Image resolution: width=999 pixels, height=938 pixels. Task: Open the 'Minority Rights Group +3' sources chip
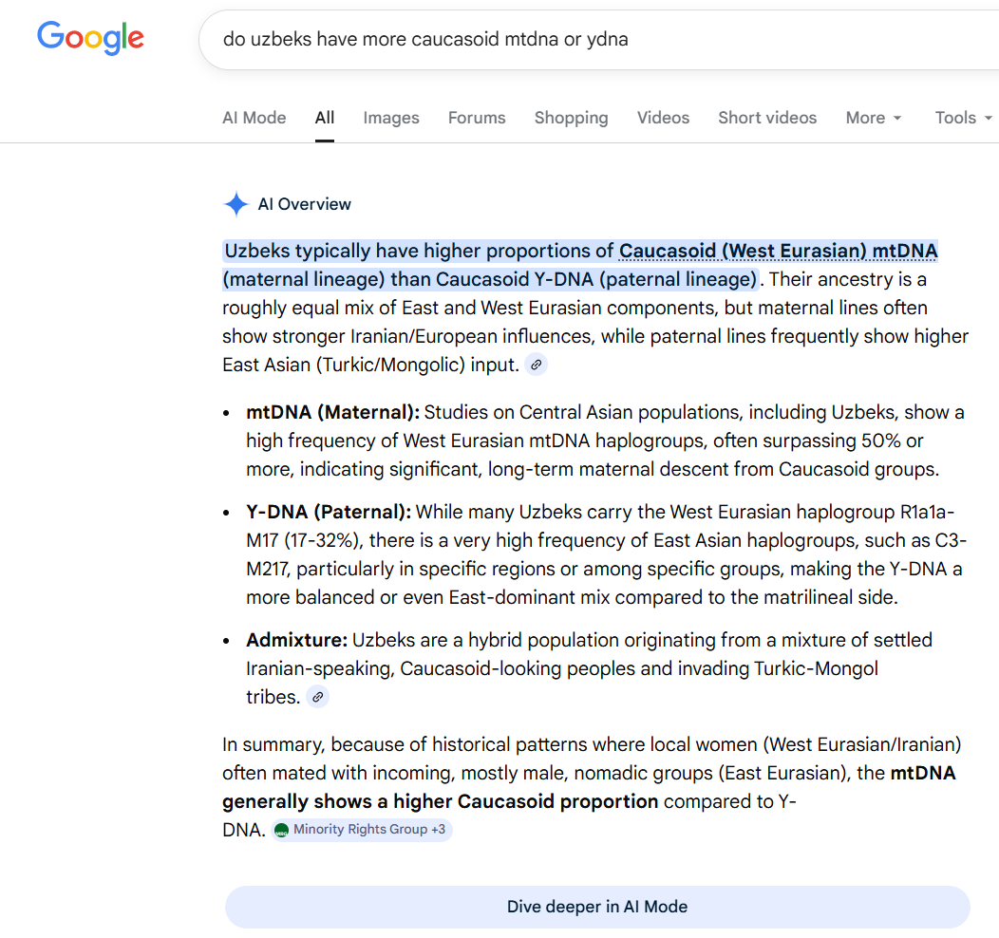pos(362,830)
